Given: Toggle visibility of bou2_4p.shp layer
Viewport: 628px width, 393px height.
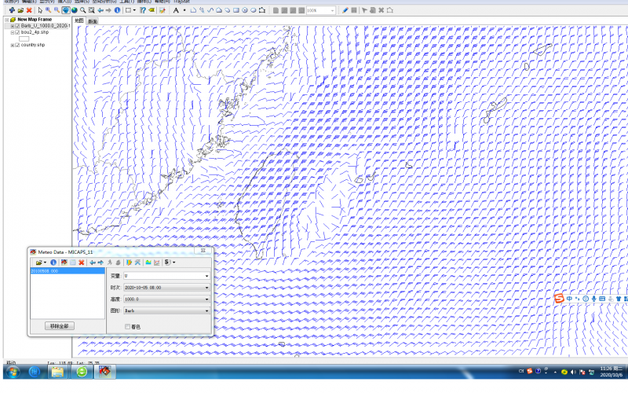Looking at the screenshot, I should point(17,32).
